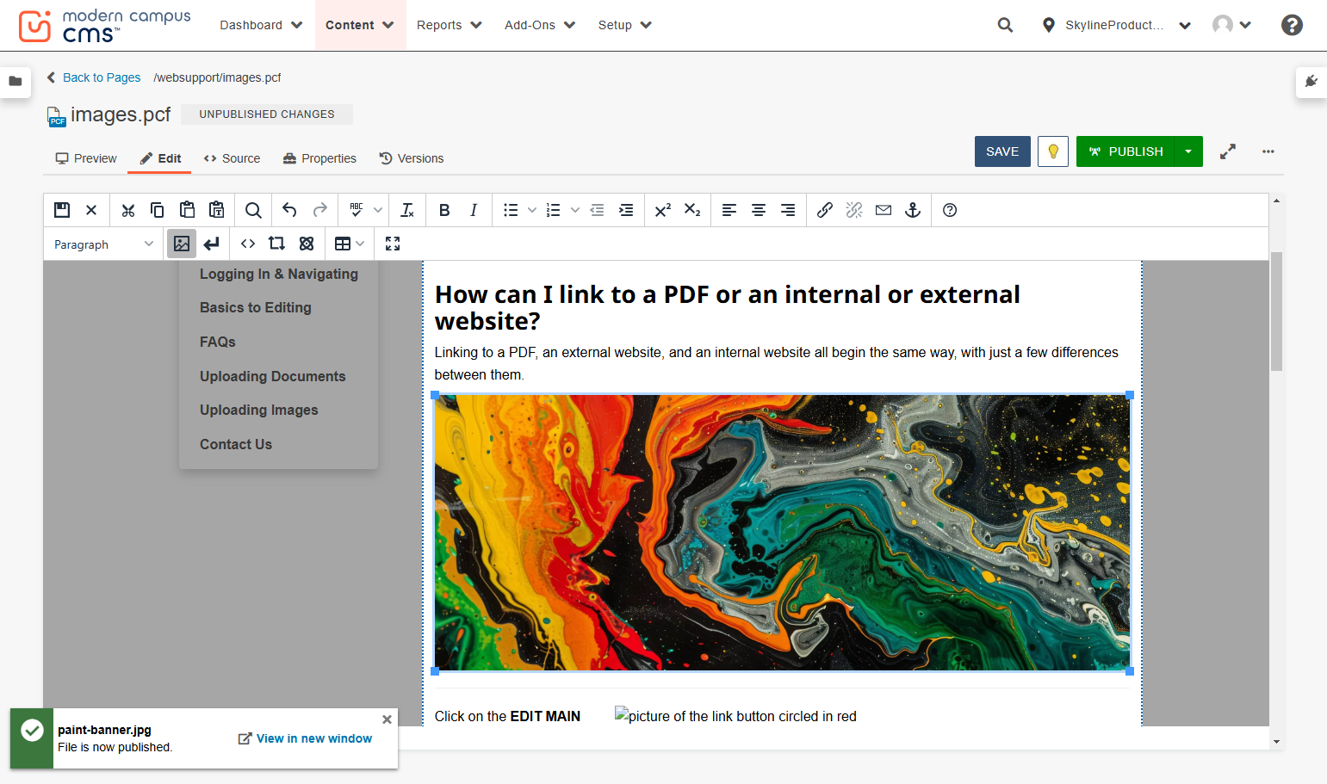Open the Content menu
Screen dimensions: 1327x784
[x=360, y=25]
